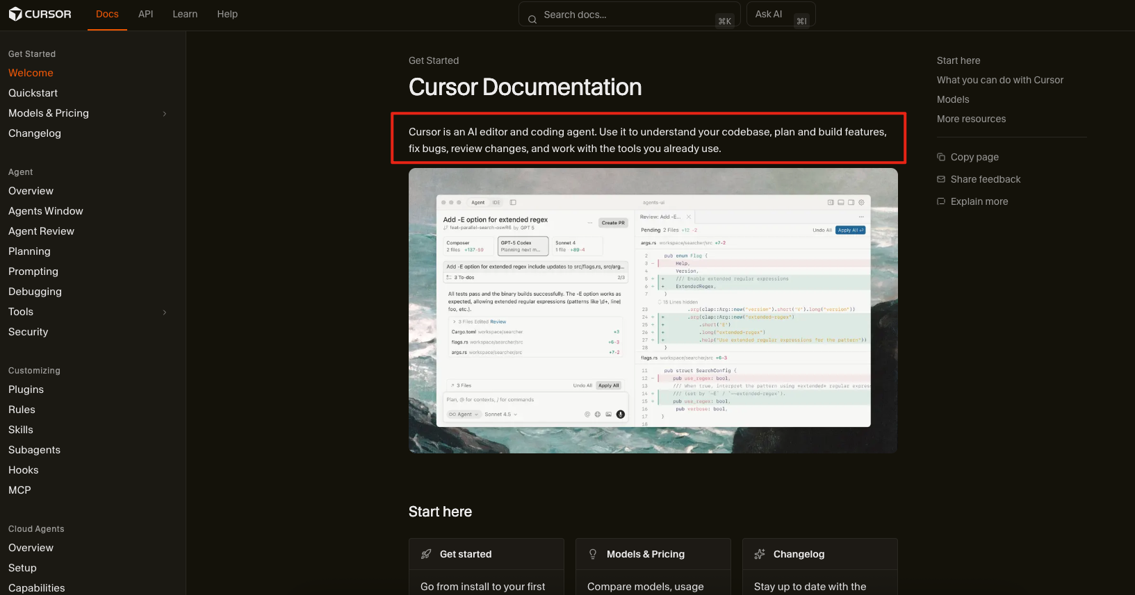Click the rocket icon on Get started card
1135x595 pixels.
[426, 554]
